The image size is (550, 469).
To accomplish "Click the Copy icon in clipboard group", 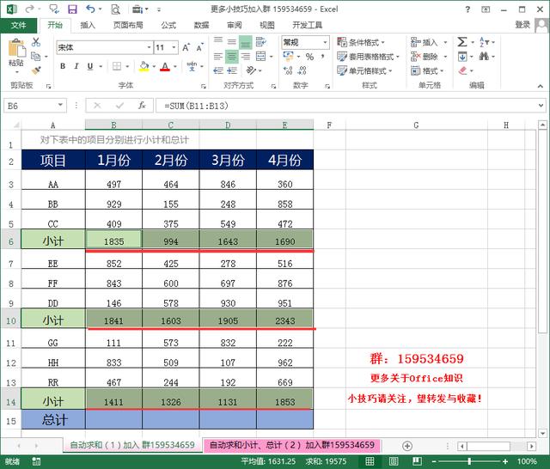I will [x=35, y=56].
